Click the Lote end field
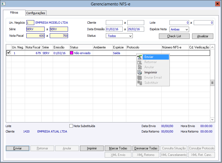Image resolution: width=222 pixels, height=163 pixels. click(203, 23)
